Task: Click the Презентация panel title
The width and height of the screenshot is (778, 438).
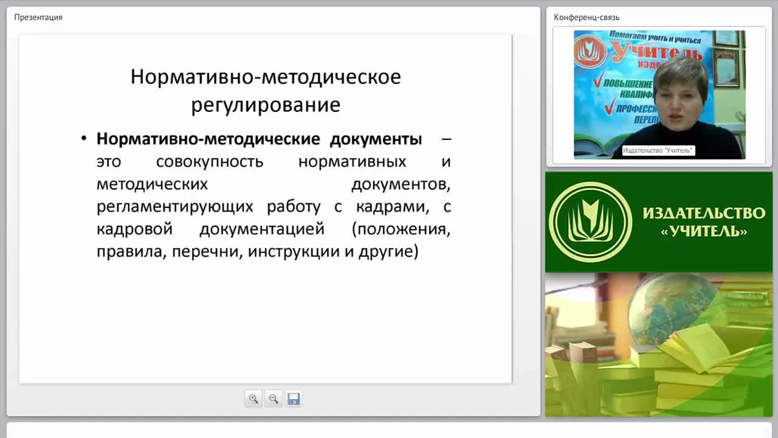Action: point(38,17)
